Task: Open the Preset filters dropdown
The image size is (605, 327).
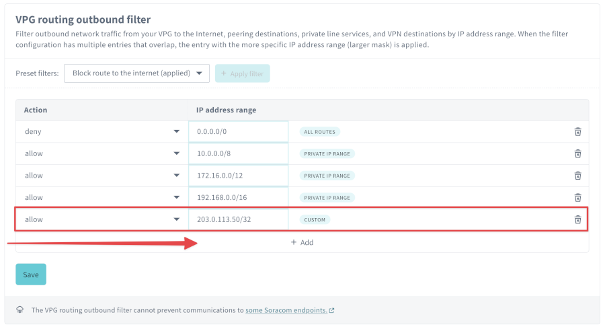Action: [136, 73]
